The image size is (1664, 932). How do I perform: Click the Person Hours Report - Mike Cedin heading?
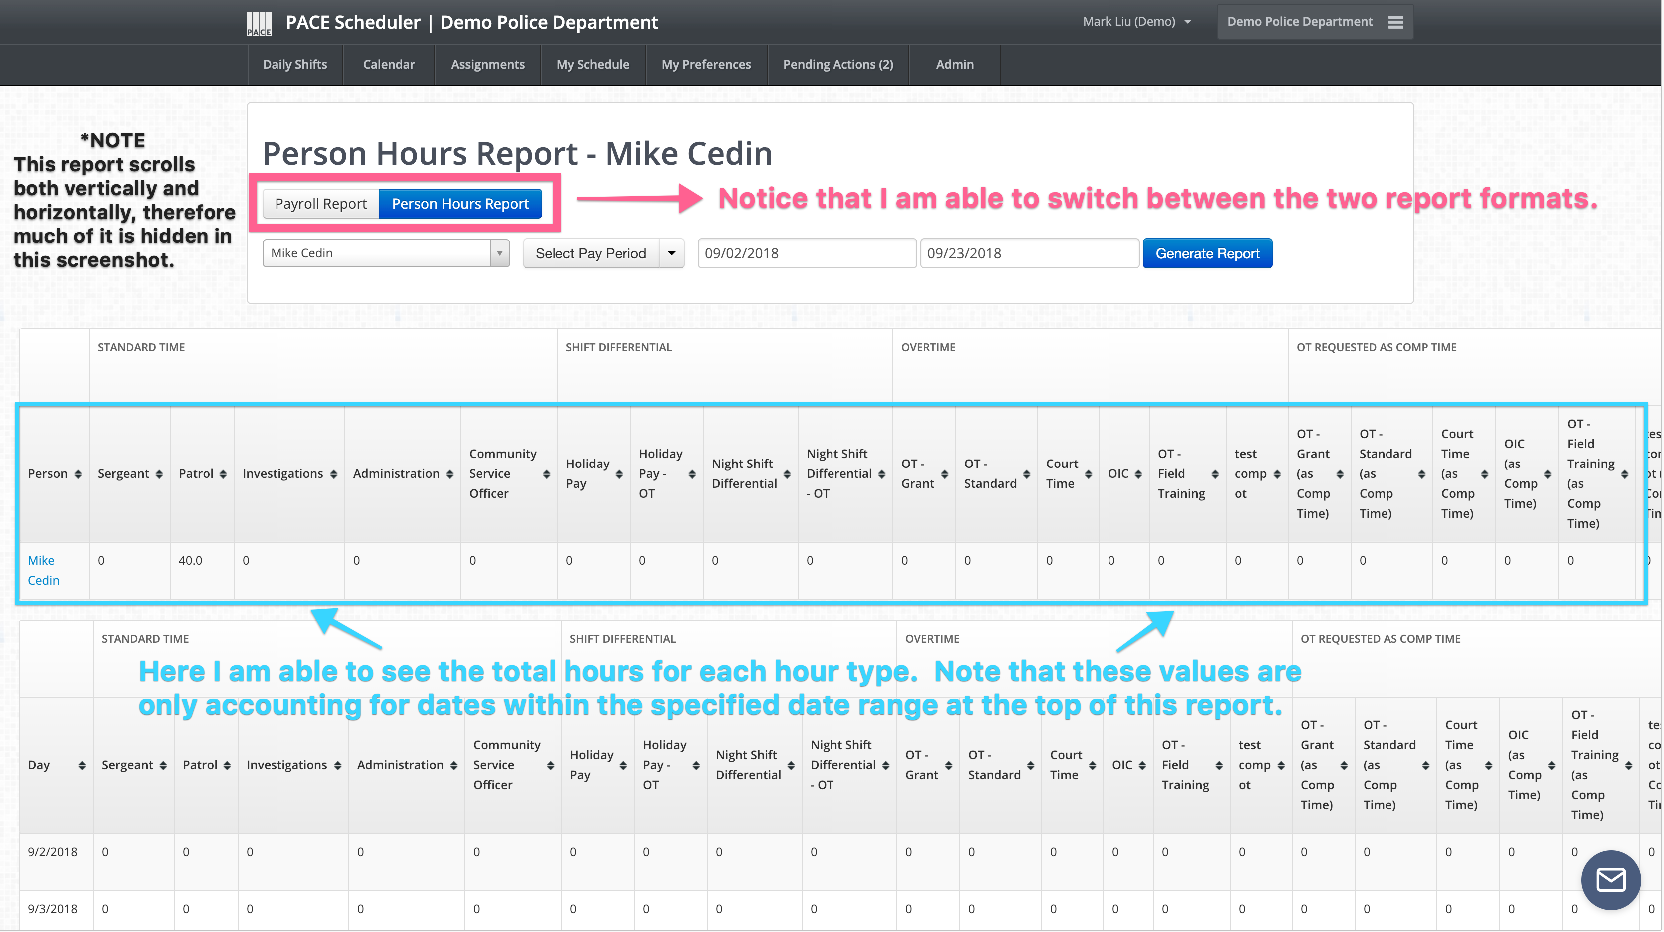coord(517,154)
